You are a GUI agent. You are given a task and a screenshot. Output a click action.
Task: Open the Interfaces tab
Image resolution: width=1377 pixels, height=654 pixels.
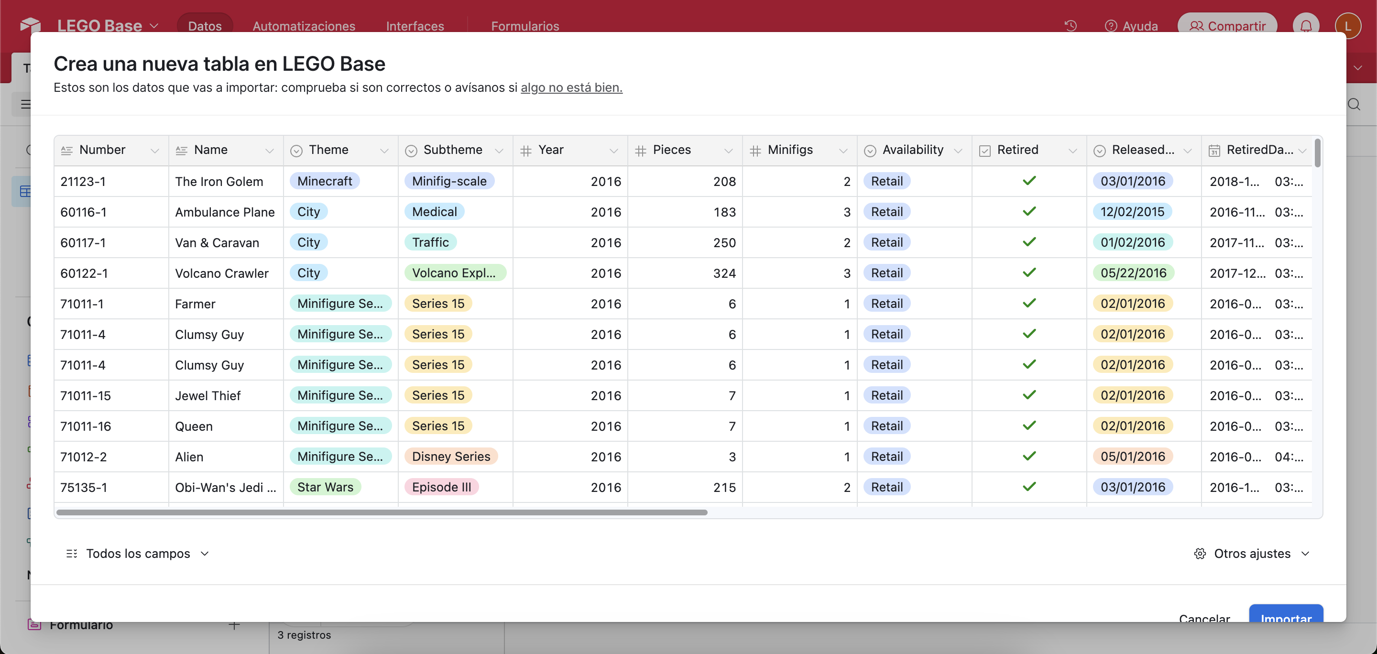[x=415, y=26]
